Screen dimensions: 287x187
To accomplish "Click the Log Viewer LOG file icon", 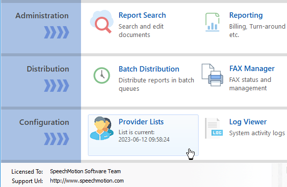I will point(214,128).
